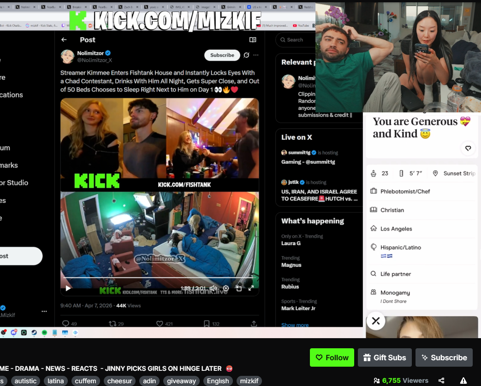Image resolution: width=481 pixels, height=386 pixels.
Task: Seek on the video progress bar
Action: point(160,277)
